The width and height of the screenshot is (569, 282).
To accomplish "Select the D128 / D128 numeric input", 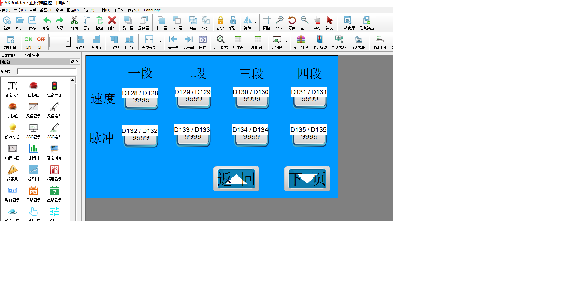I will [140, 98].
